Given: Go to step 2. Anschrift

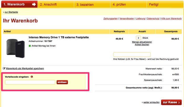Looking at the screenshot, I should pos(56,4).
